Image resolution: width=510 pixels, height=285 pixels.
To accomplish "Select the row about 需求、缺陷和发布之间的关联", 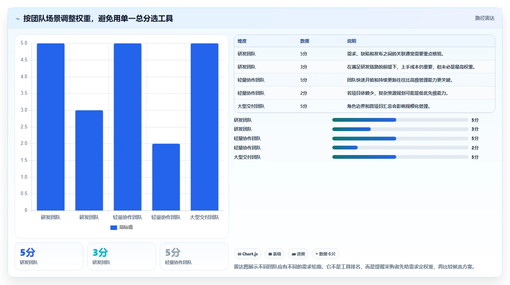I will 364,54.
